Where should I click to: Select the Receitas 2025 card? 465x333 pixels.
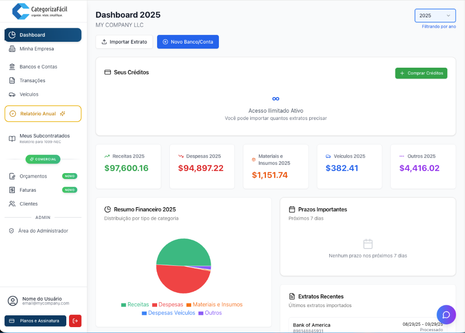[129, 166]
